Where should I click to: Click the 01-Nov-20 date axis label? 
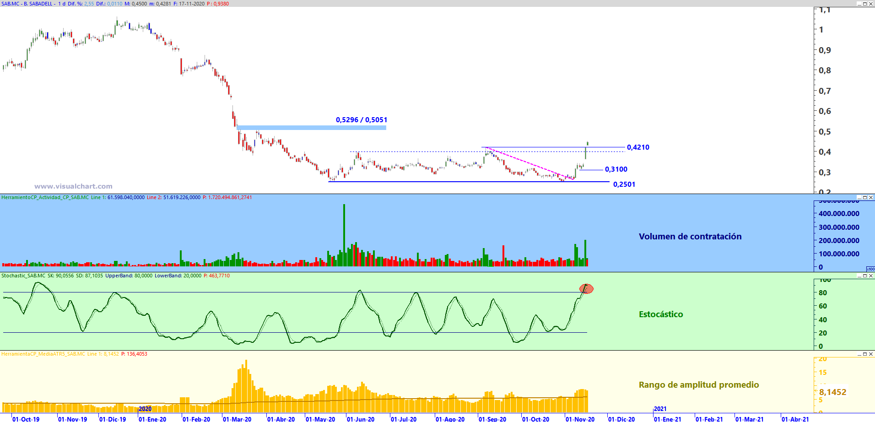click(x=580, y=419)
